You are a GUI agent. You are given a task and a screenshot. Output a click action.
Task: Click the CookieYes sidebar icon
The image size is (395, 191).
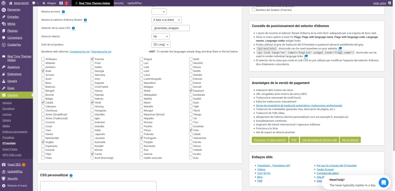click(3, 45)
